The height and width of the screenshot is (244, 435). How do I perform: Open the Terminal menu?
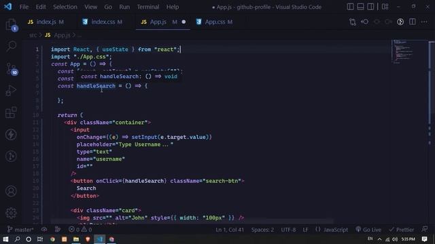[148, 7]
